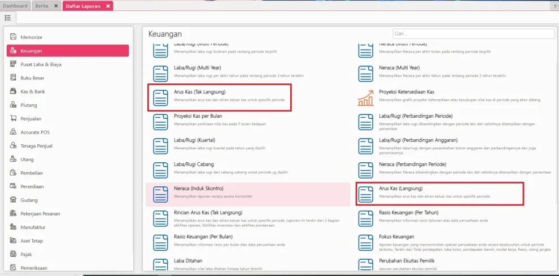Close the Berita tab

point(55,6)
